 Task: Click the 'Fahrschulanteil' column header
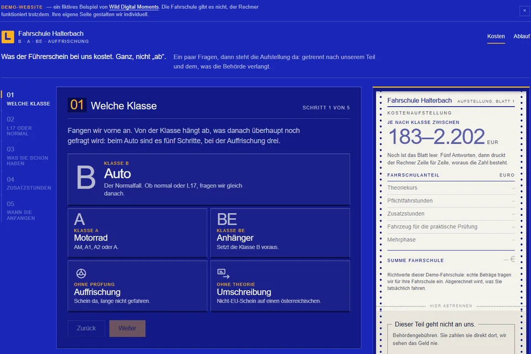coord(413,175)
